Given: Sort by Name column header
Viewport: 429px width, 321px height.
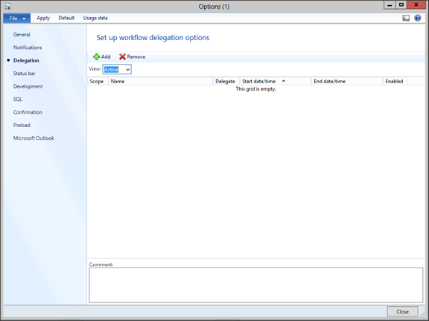Looking at the screenshot, I should pos(161,81).
